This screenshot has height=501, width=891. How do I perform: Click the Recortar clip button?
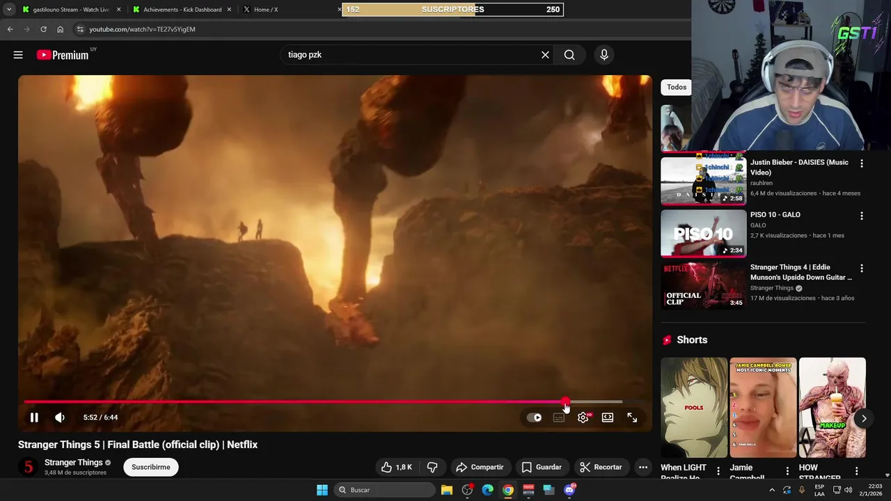click(601, 467)
